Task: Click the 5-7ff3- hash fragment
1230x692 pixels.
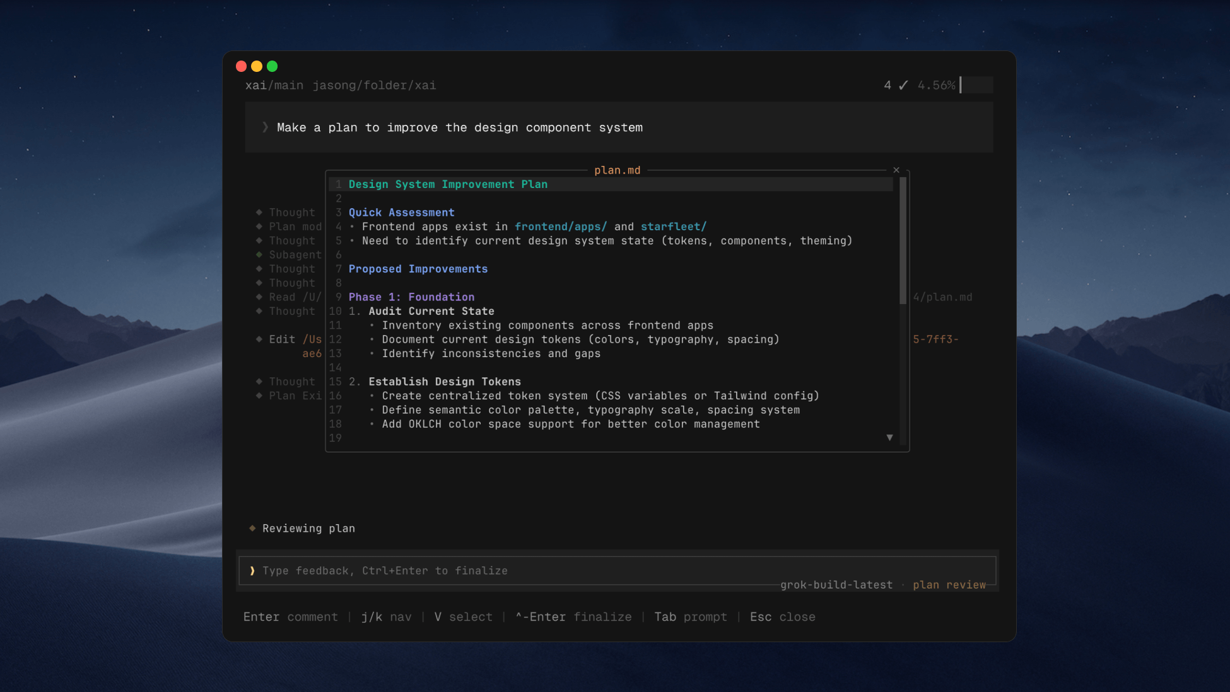Action: (x=936, y=339)
